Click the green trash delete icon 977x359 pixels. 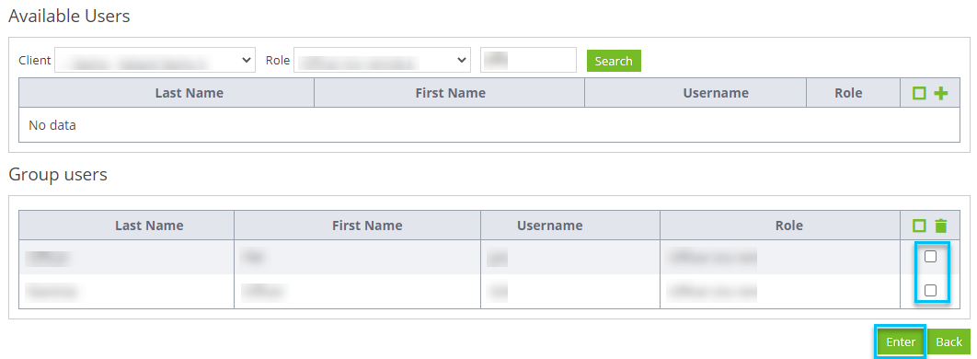[941, 226]
